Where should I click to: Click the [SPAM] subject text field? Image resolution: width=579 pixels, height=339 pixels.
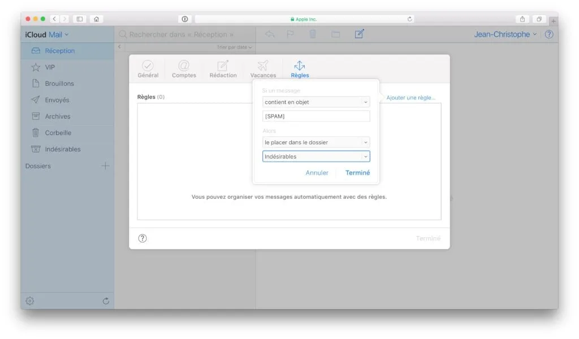tap(316, 116)
